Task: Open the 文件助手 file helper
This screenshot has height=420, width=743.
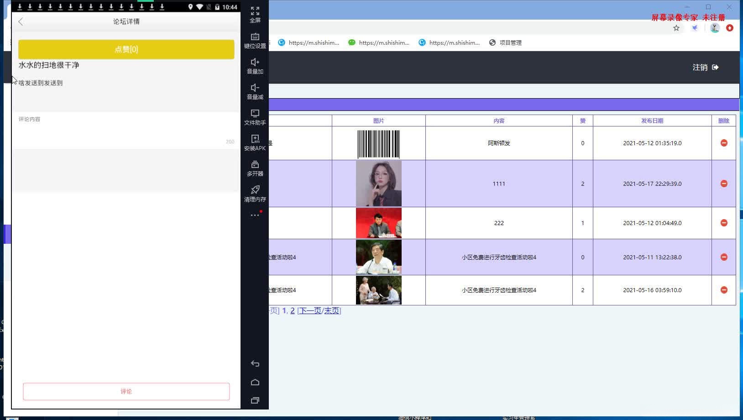Action: (255, 117)
